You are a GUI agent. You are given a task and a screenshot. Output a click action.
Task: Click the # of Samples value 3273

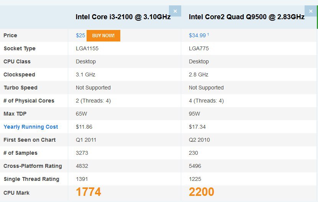pyautogui.click(x=82, y=153)
